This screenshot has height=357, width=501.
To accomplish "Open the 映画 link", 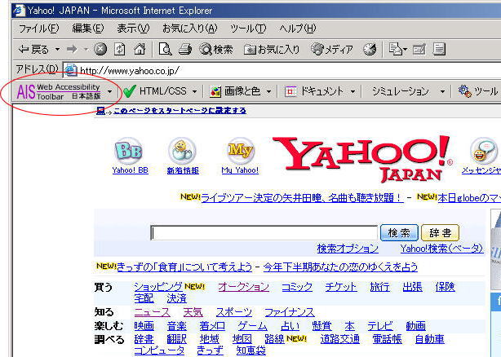I will coord(144,326).
